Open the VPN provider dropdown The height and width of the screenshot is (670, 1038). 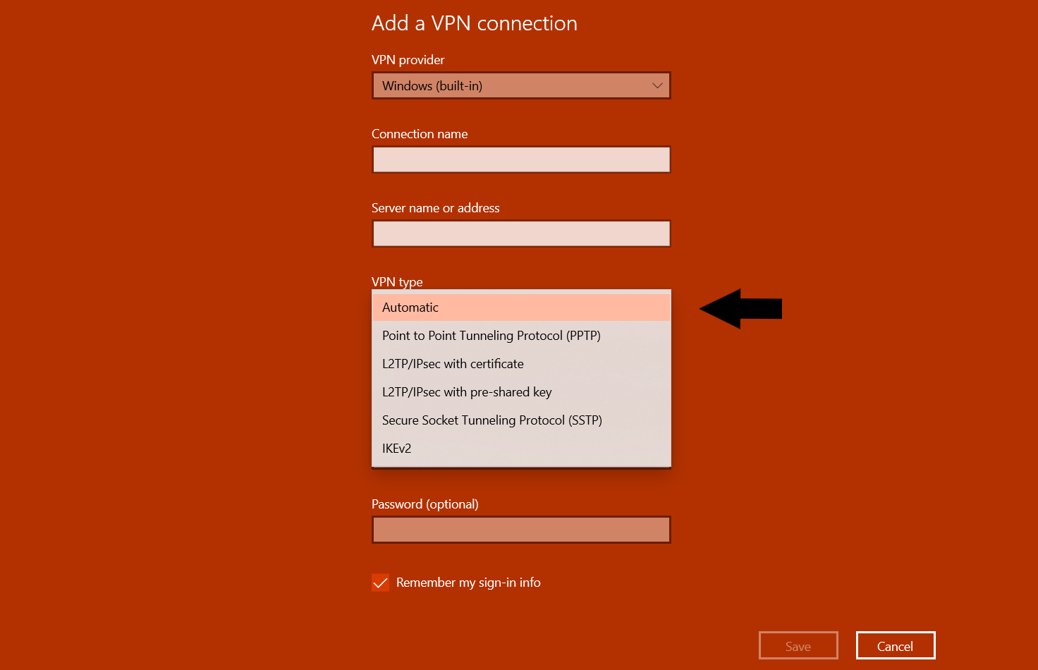point(521,85)
